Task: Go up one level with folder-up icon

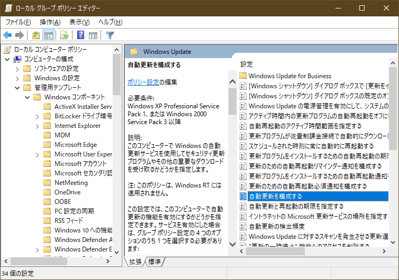Action: click(x=36, y=35)
